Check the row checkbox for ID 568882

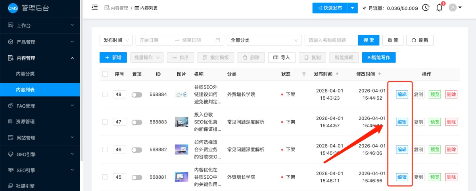point(105,149)
